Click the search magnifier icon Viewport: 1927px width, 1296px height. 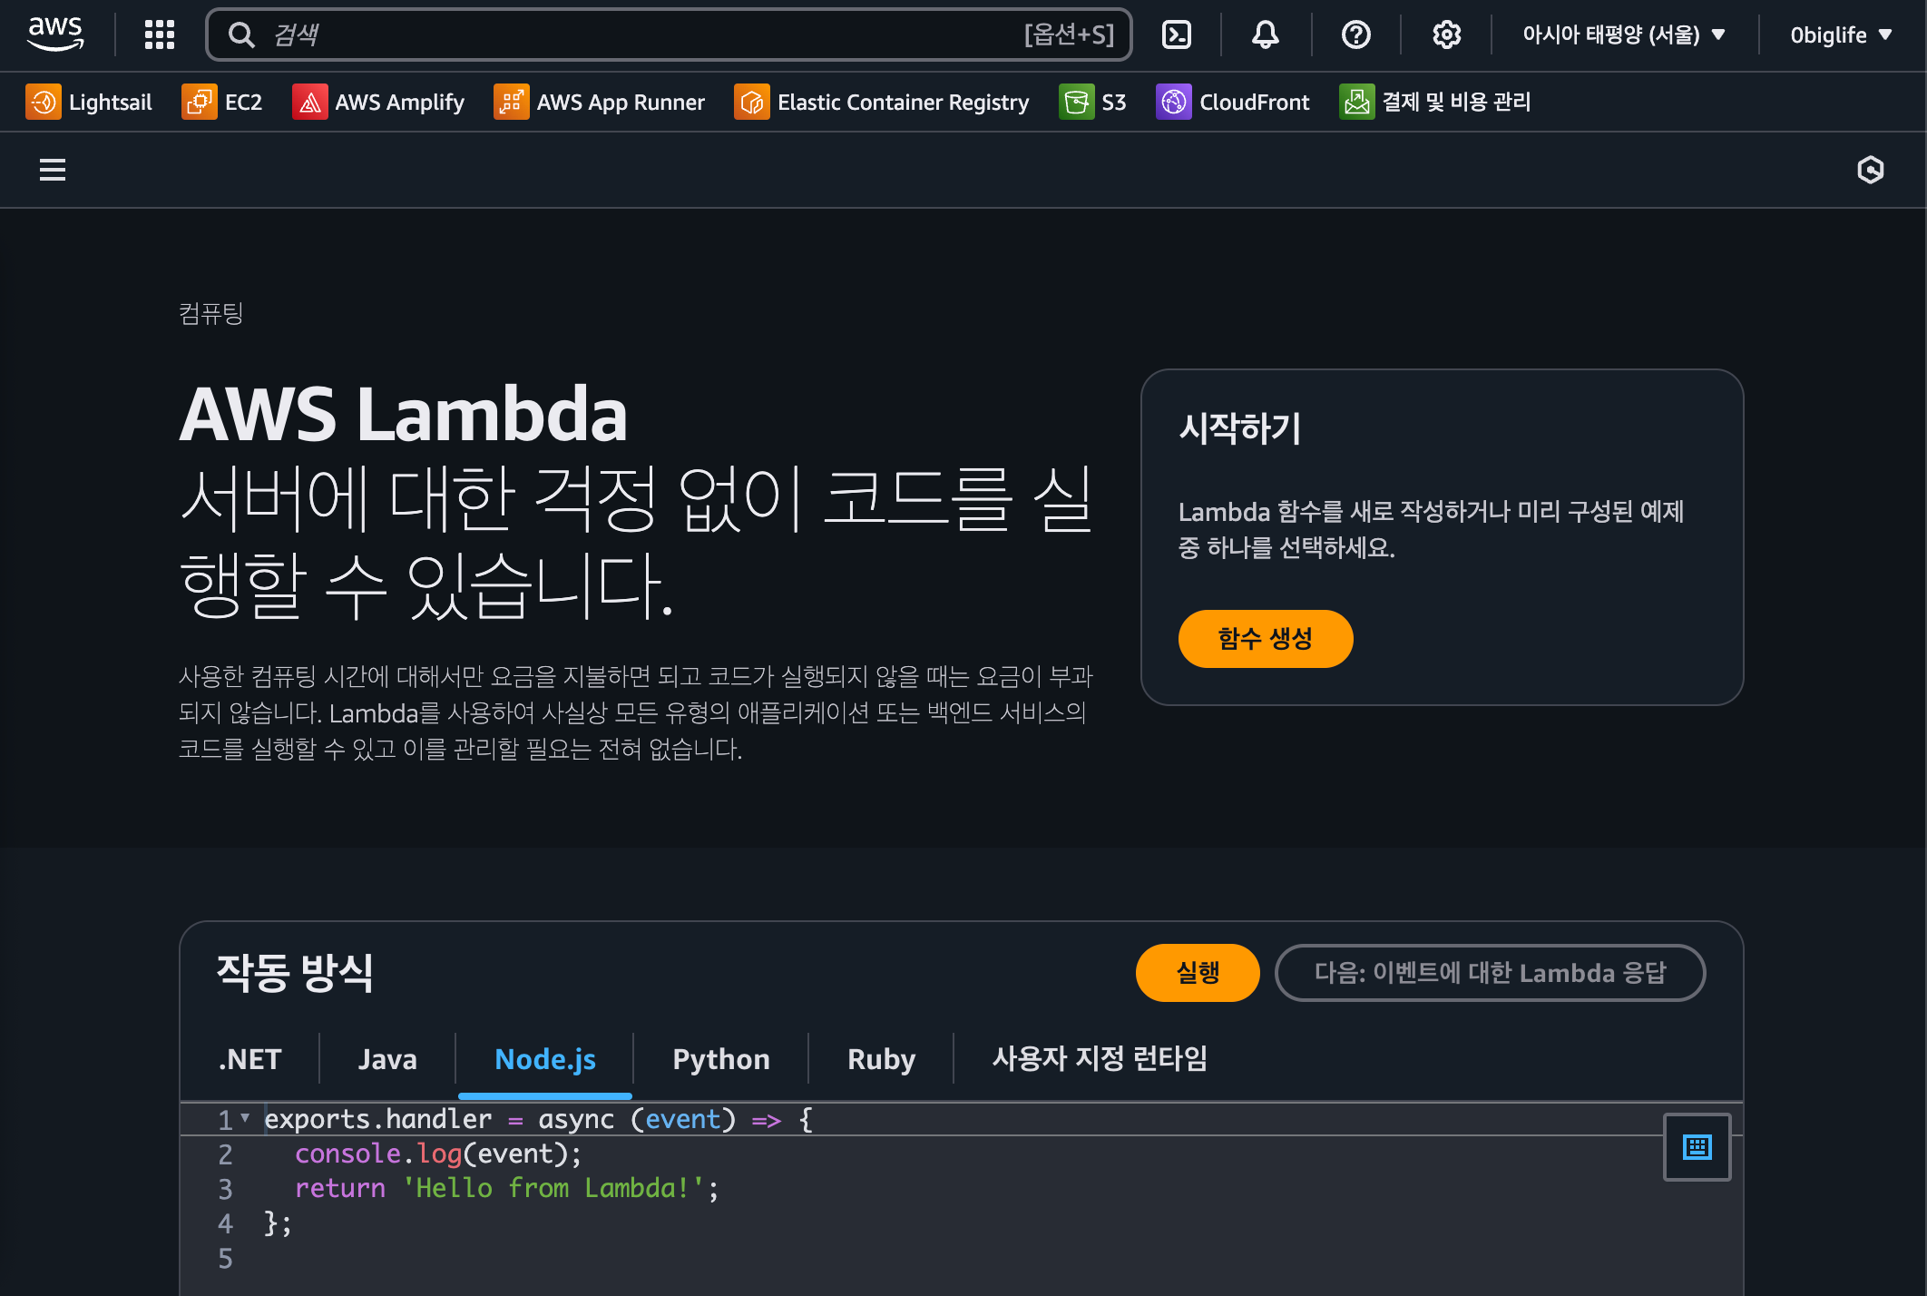point(240,34)
